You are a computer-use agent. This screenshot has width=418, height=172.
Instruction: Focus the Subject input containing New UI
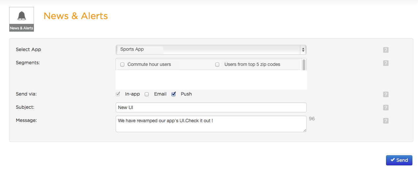pos(211,107)
